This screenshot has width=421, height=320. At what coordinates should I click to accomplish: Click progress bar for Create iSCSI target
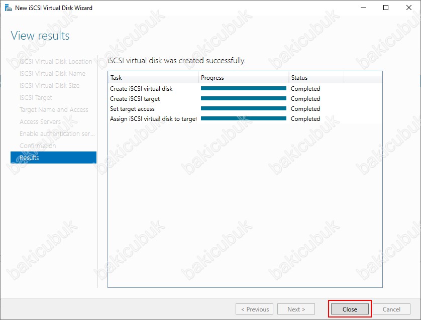point(244,98)
